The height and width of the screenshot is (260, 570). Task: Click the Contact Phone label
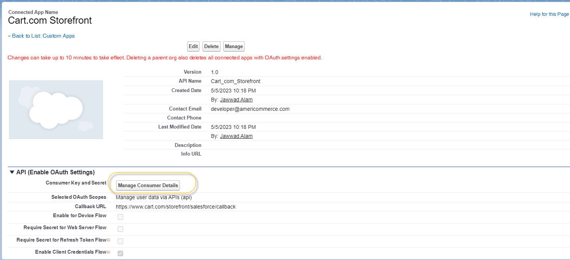point(184,118)
